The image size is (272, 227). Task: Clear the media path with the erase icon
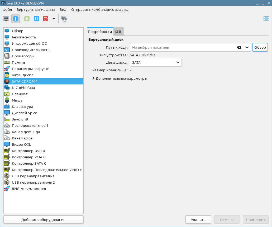(x=238, y=47)
